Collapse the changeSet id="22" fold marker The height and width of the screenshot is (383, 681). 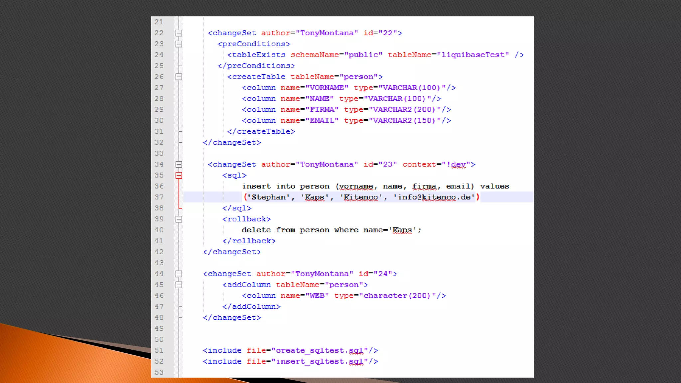pos(179,33)
